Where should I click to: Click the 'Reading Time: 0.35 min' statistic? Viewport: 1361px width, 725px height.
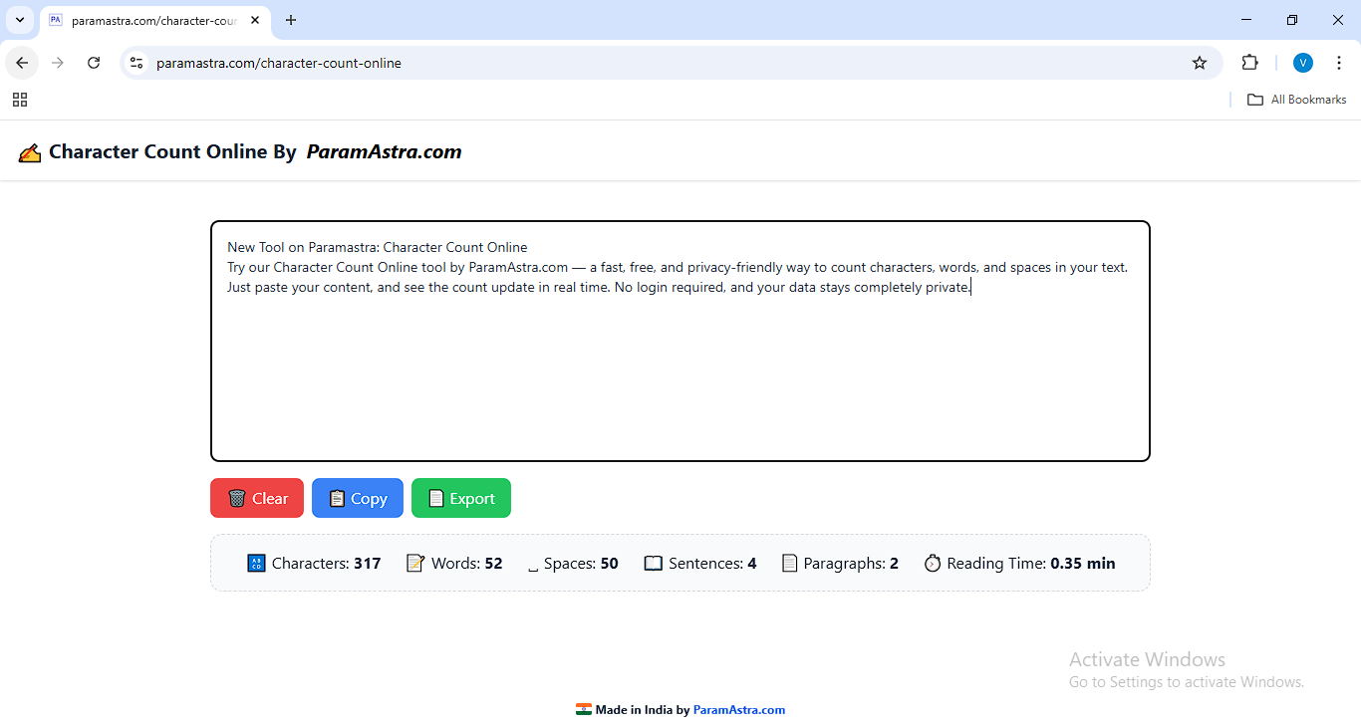[x=1019, y=564]
